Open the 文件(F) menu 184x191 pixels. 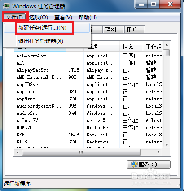tap(14, 17)
